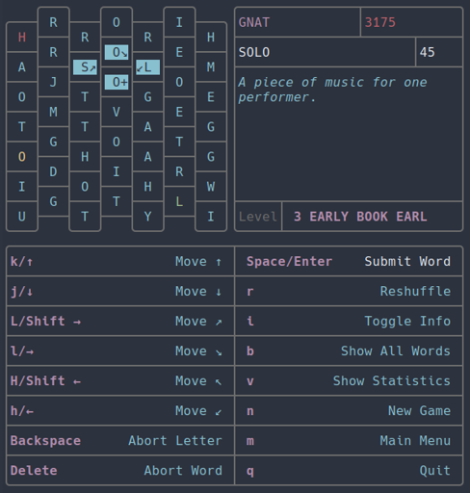Click the Abort Word row
The image size is (470, 493).
(x=120, y=470)
